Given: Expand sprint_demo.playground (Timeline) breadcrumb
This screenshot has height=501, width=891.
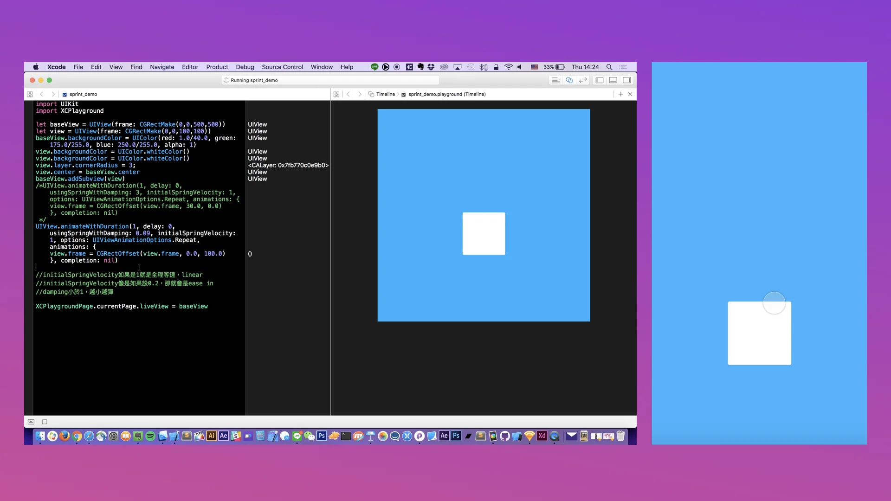Looking at the screenshot, I should click(x=446, y=94).
